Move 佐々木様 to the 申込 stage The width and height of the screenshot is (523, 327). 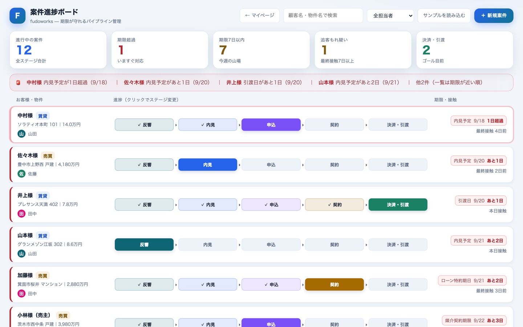[271, 165]
